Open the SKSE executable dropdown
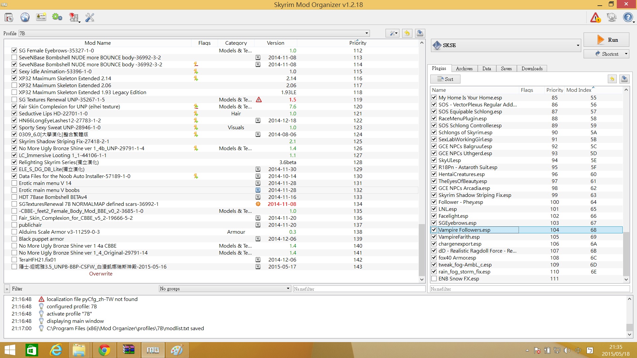 click(506, 45)
